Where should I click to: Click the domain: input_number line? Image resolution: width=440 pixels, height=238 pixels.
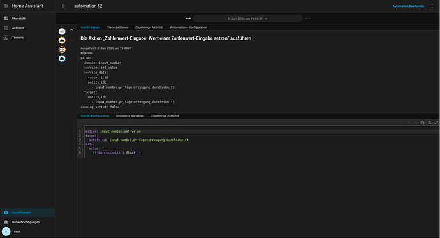point(103,63)
